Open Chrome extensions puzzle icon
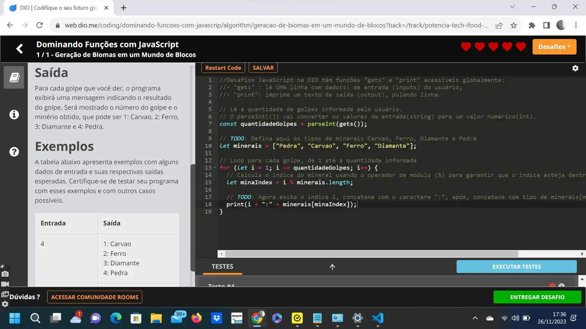Screen dimensions: 586x329 [x=532, y=25]
